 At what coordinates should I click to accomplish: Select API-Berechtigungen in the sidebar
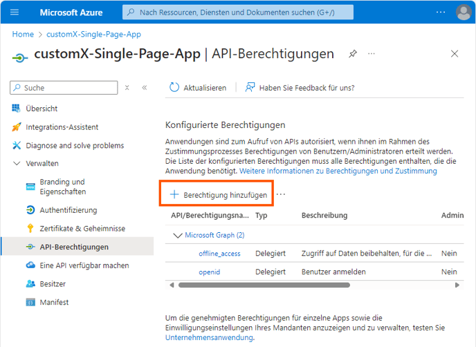(74, 247)
